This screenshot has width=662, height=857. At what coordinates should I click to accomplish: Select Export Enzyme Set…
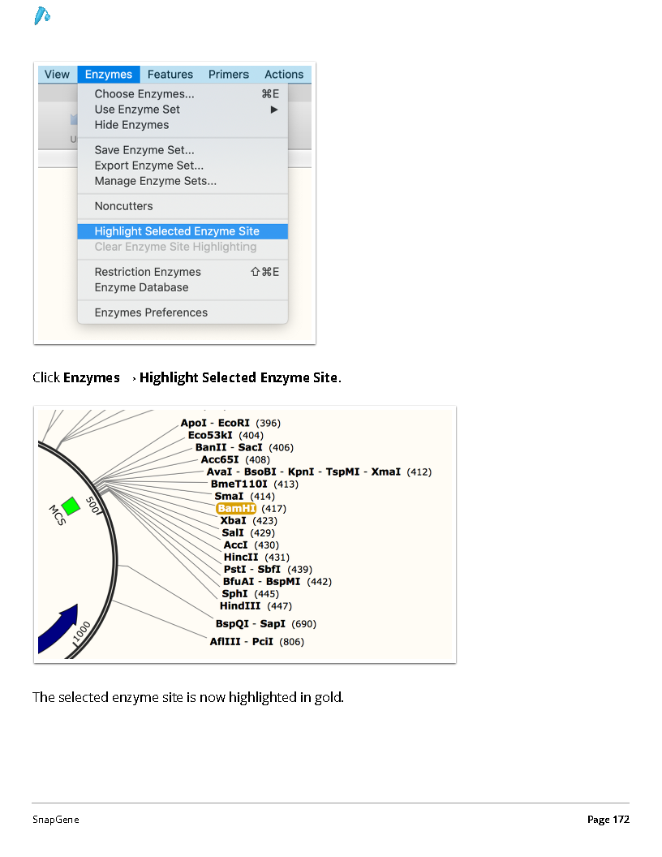(183, 165)
